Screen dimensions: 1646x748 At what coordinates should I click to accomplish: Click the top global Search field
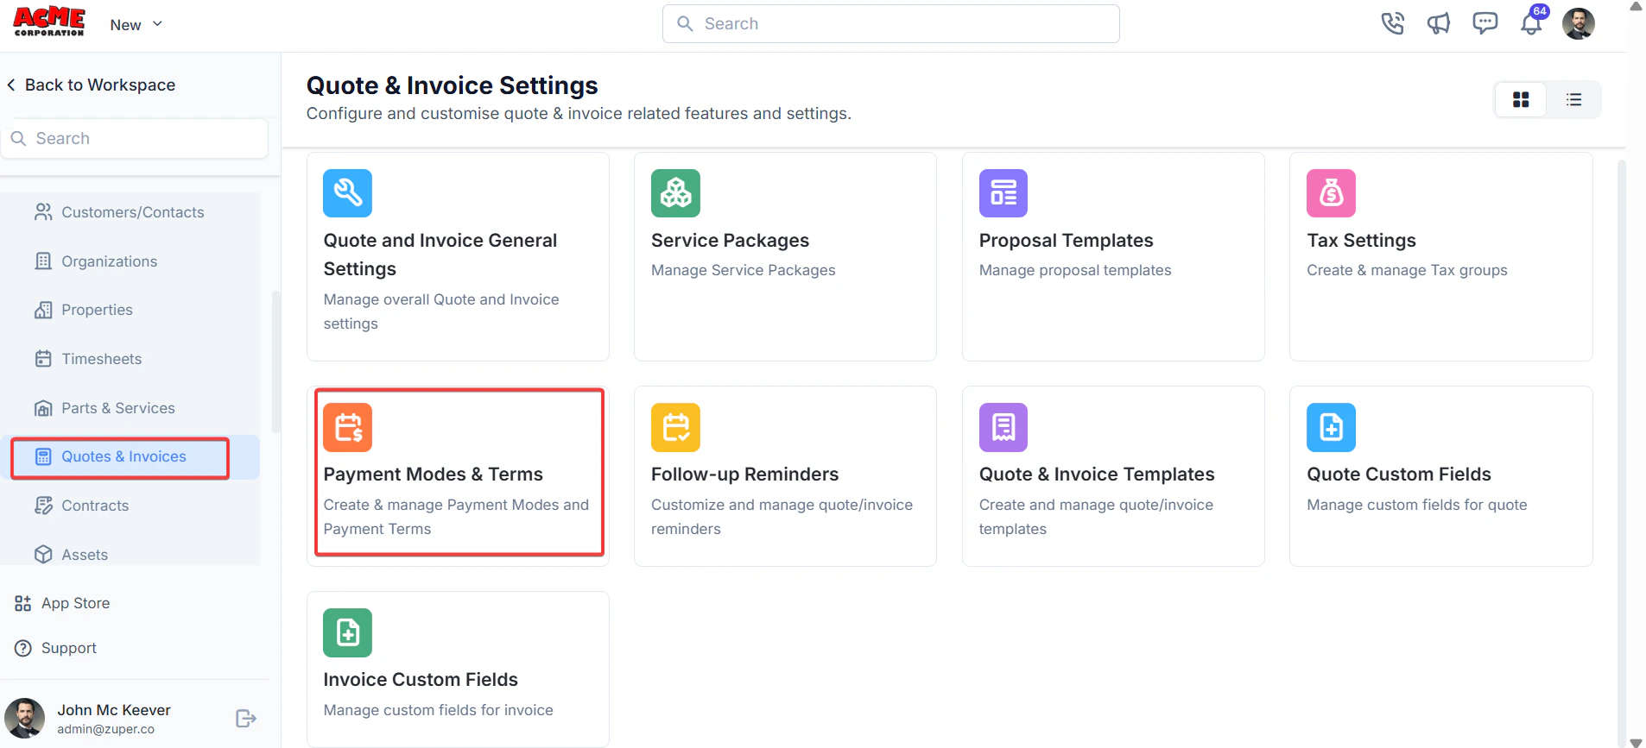pos(890,23)
